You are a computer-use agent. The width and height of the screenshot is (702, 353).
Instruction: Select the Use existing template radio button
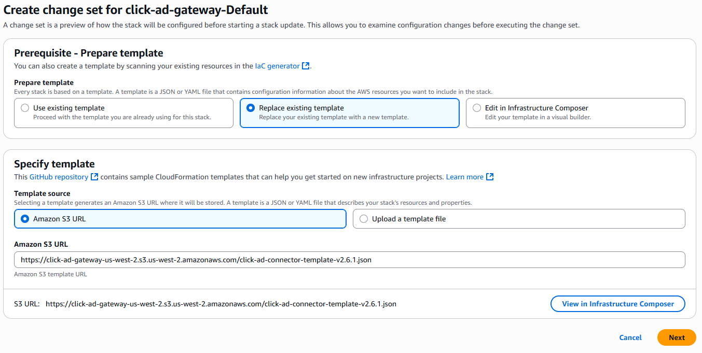[x=25, y=108]
